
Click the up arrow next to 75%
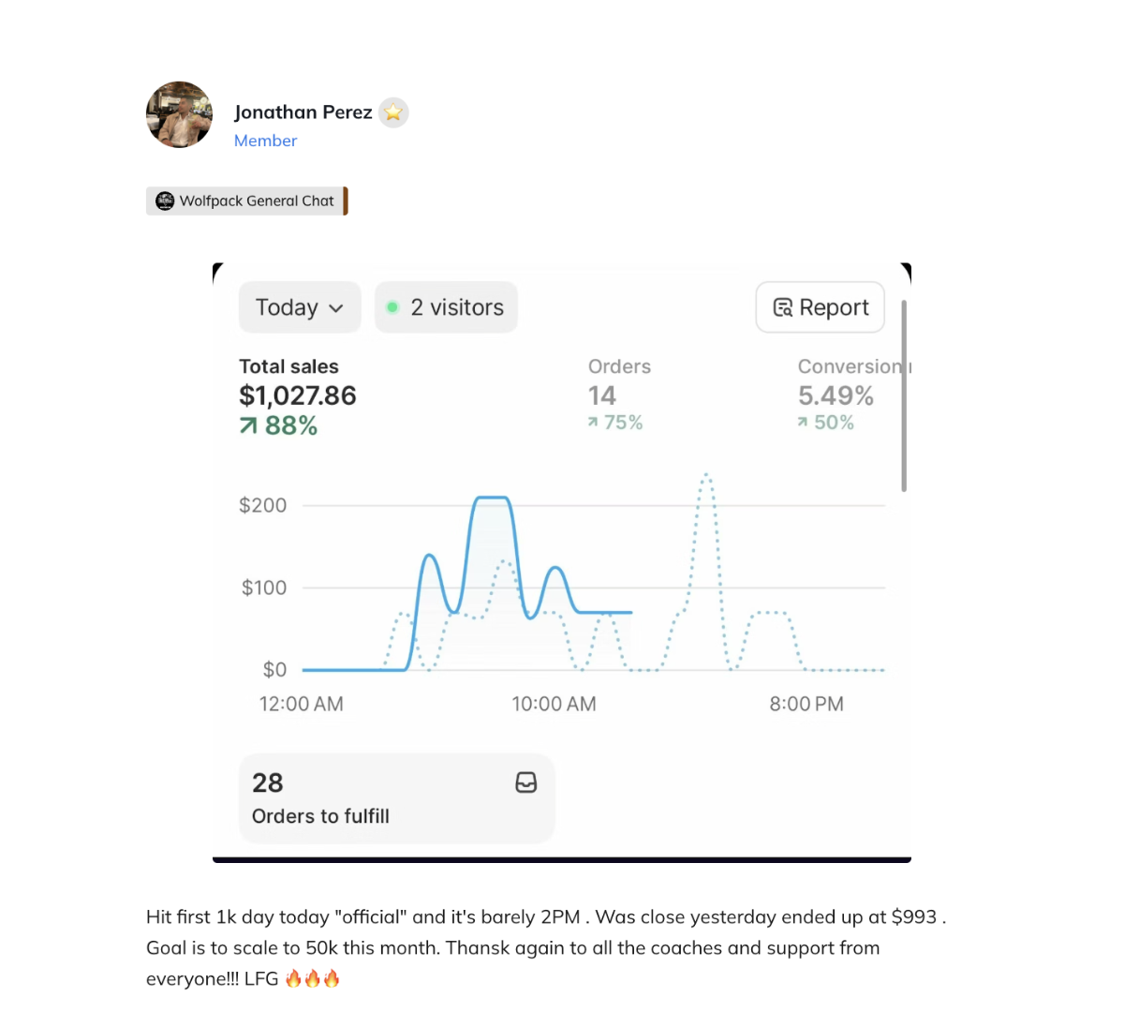593,423
